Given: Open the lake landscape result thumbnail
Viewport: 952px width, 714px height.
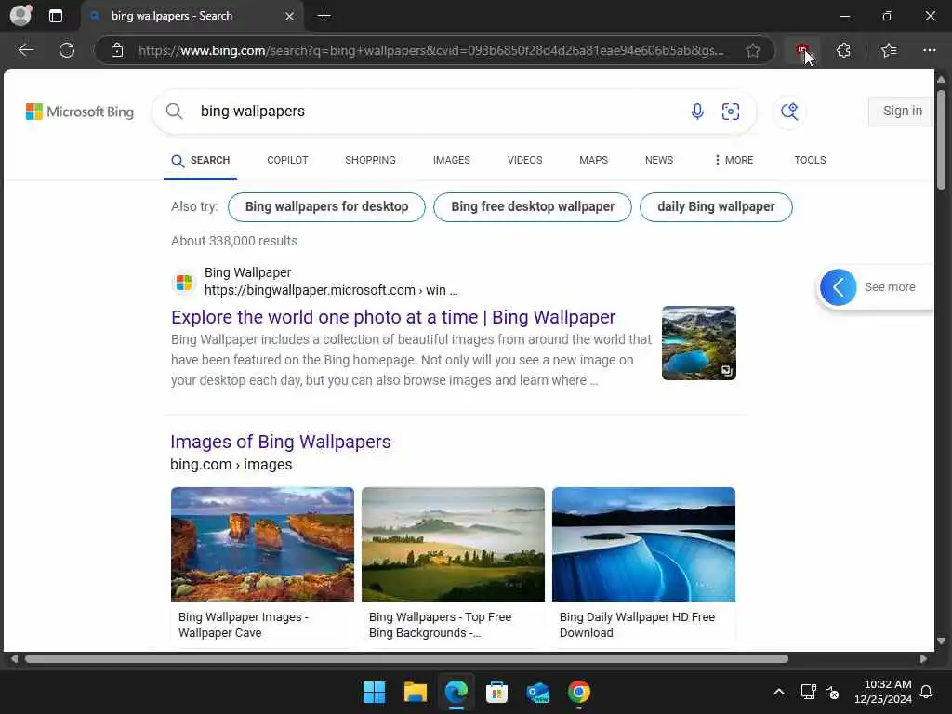Looking at the screenshot, I should [x=699, y=343].
